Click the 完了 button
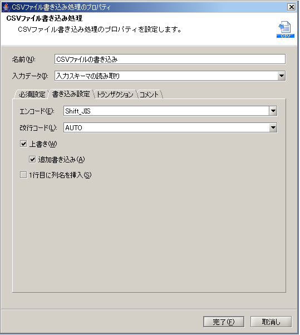 (x=224, y=322)
